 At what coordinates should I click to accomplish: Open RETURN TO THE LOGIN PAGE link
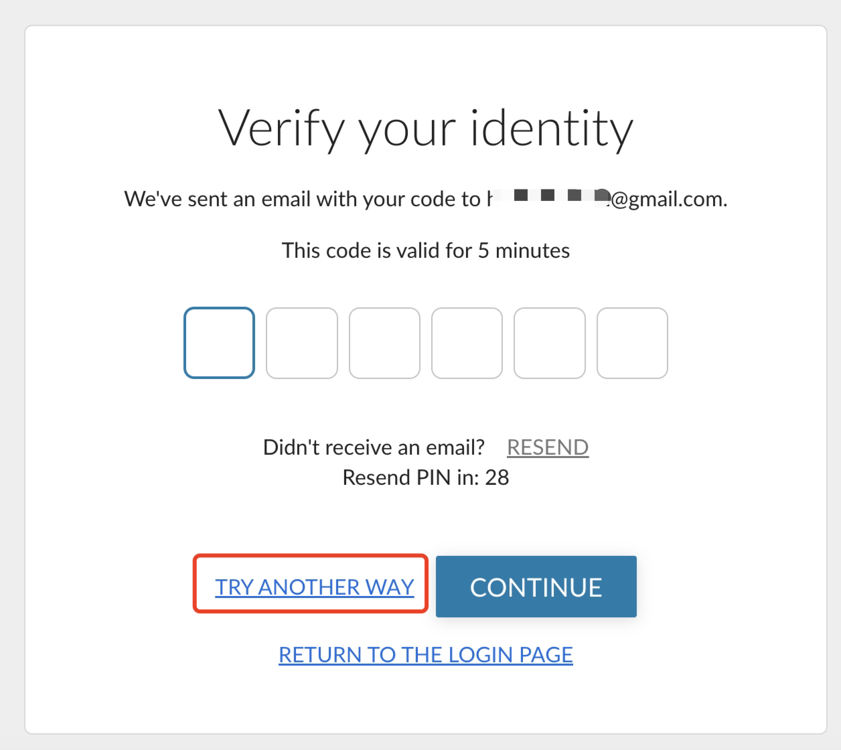(x=426, y=655)
